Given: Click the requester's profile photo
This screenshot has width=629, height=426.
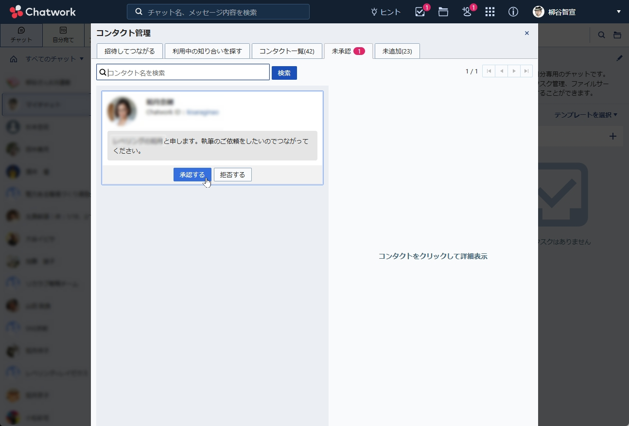Looking at the screenshot, I should pyautogui.click(x=122, y=111).
